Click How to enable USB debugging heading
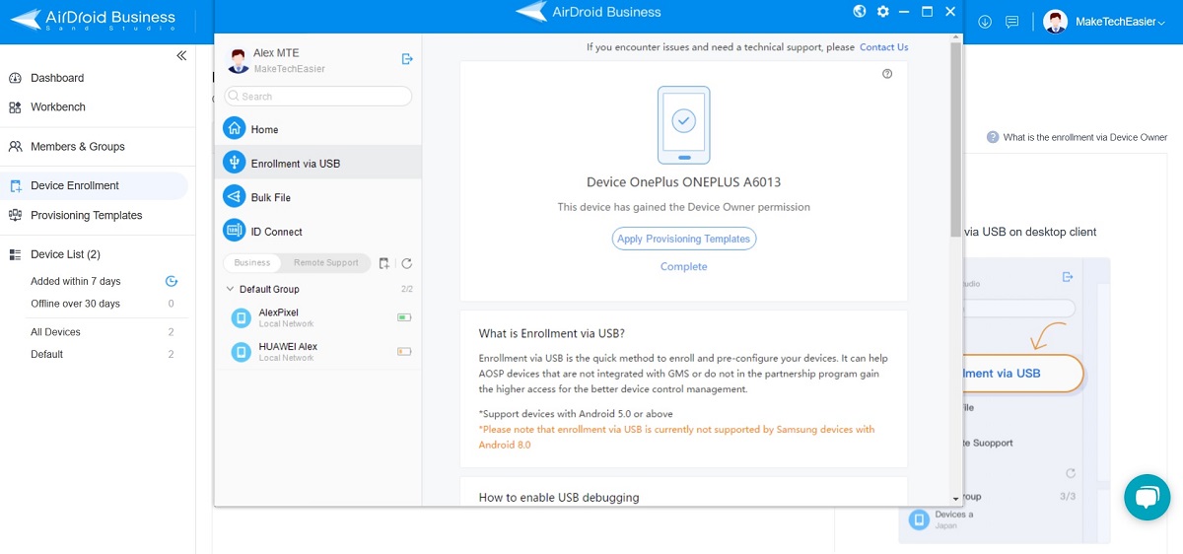 pyautogui.click(x=558, y=497)
